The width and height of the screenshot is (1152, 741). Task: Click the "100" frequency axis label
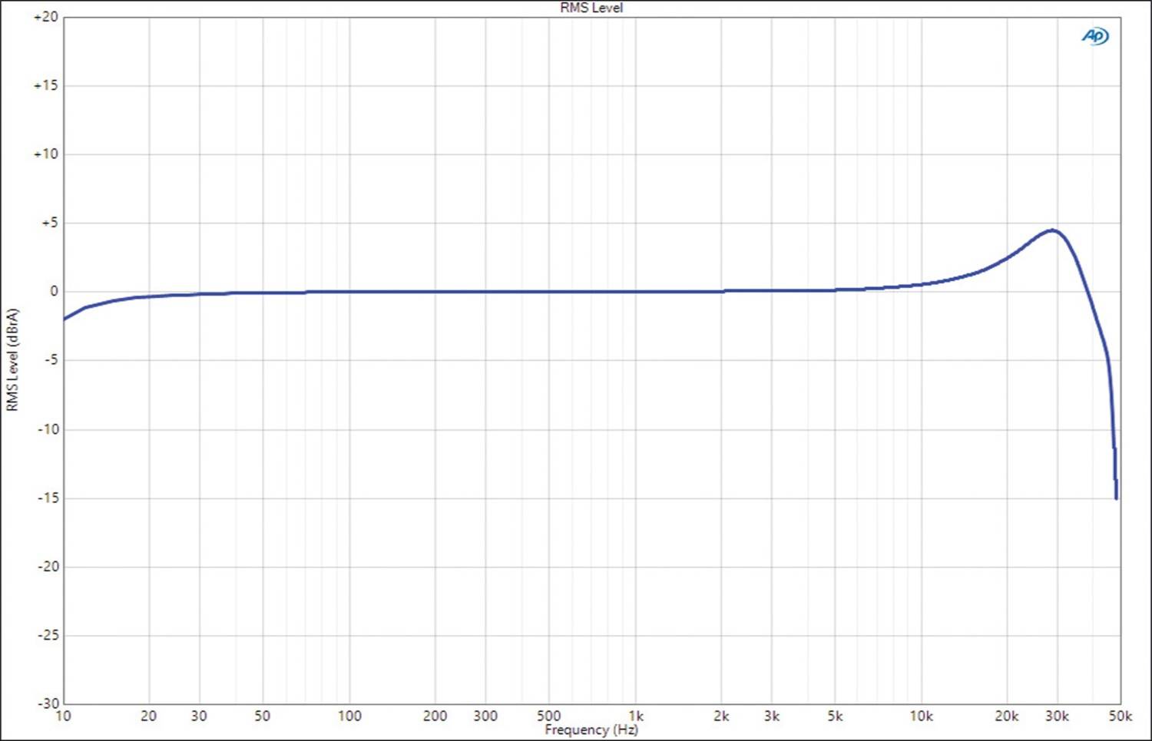coord(349,716)
